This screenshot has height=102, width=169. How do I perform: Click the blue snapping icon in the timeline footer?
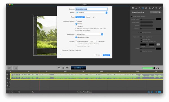(156, 92)
